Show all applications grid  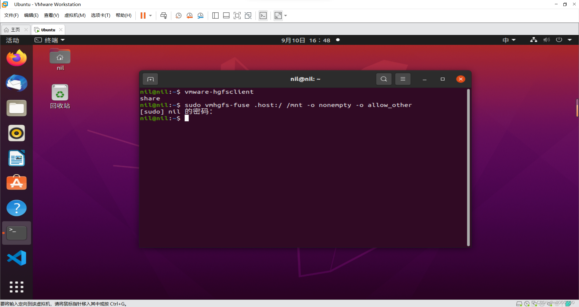(x=17, y=287)
